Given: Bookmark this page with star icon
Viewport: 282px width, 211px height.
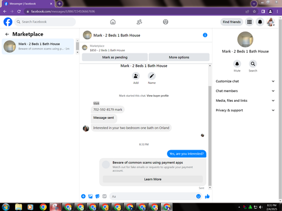Looking at the screenshot, I should tap(254, 11).
